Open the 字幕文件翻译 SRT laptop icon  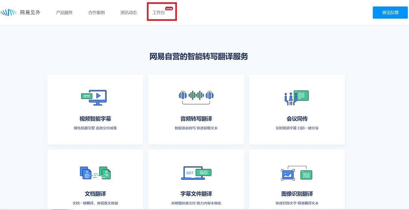196,173
